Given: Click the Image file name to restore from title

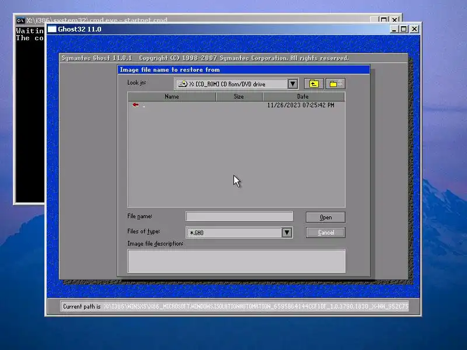Looking at the screenshot, I should click(x=170, y=69).
